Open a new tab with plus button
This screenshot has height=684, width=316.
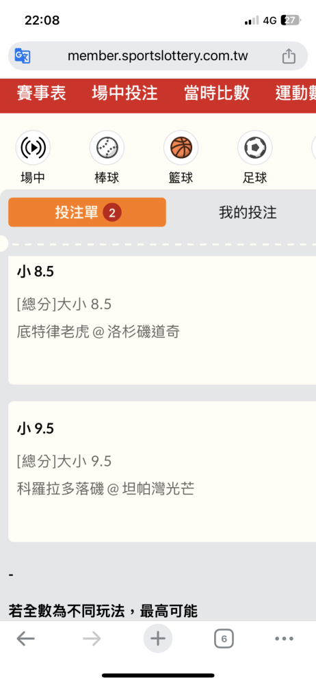158,639
